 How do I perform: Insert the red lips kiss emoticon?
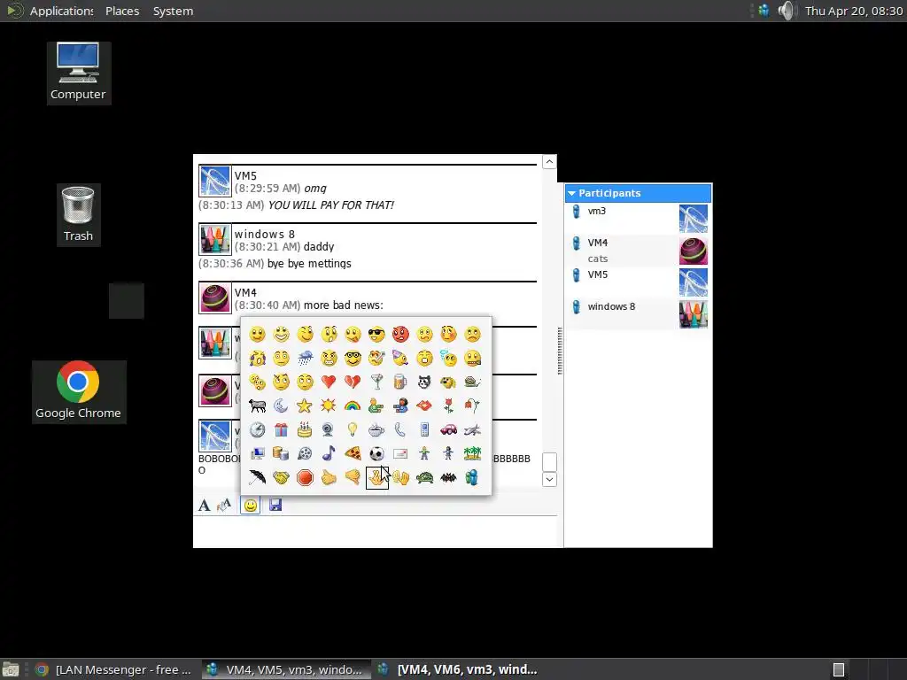click(x=424, y=406)
